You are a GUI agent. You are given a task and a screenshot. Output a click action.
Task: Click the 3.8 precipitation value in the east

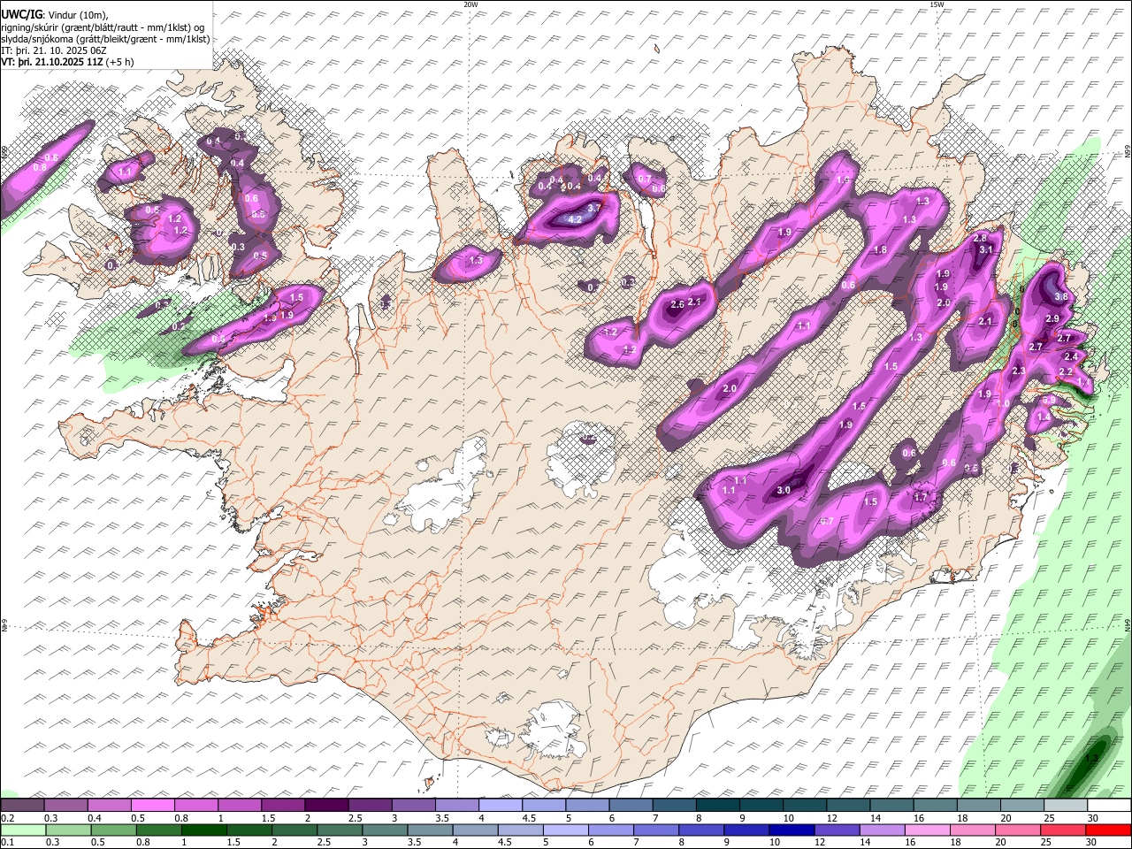[x=1062, y=296]
